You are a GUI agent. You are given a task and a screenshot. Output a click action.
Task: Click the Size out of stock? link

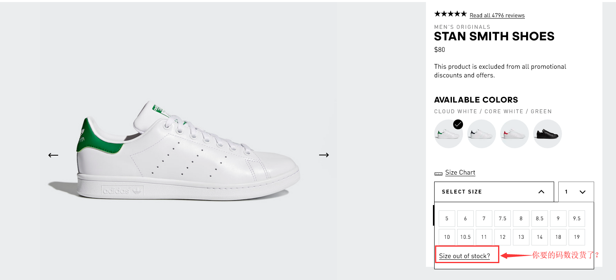click(x=464, y=256)
